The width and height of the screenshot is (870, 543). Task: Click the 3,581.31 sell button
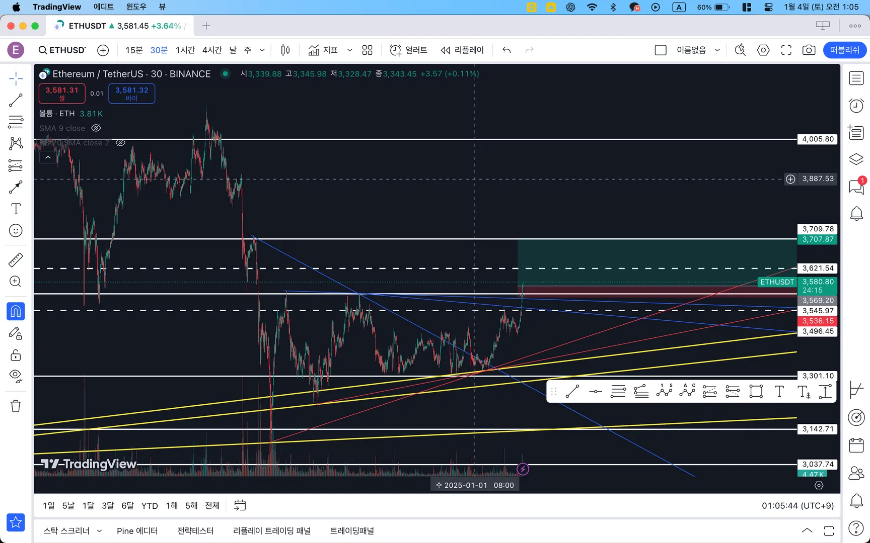click(x=62, y=94)
